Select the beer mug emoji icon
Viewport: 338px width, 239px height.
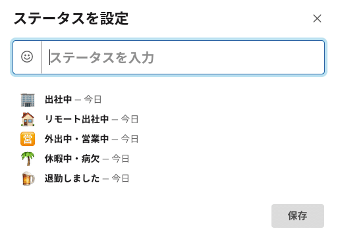click(x=28, y=178)
